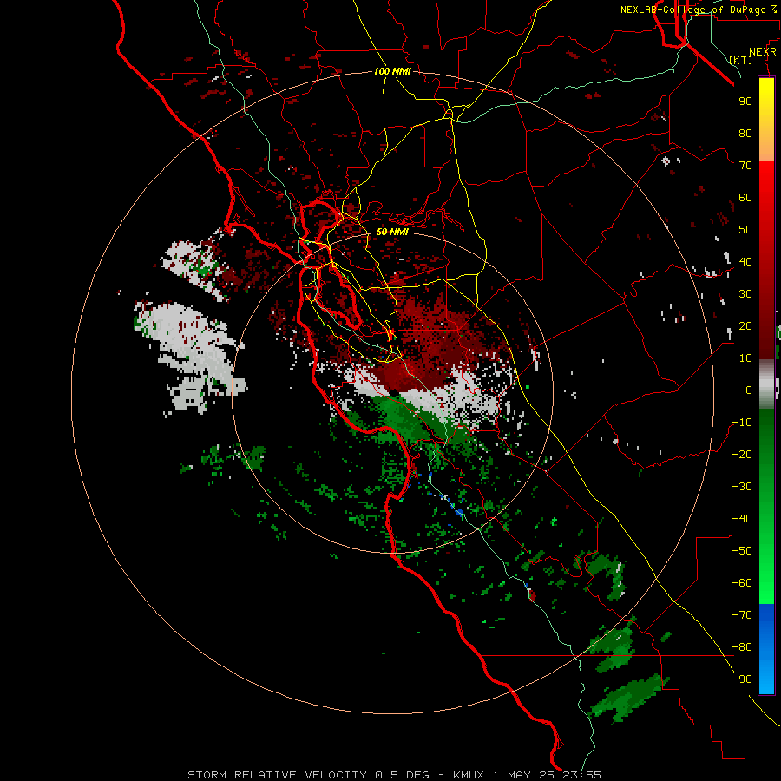Click the -40 value on the velocity scale

coord(742,519)
